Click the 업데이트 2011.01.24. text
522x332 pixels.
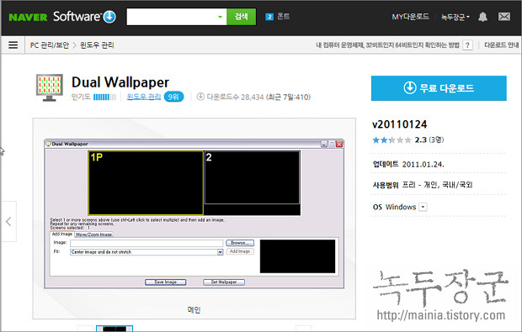pyautogui.click(x=408, y=164)
